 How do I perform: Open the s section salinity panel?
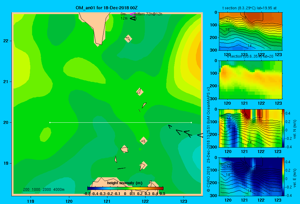(x=250, y=80)
